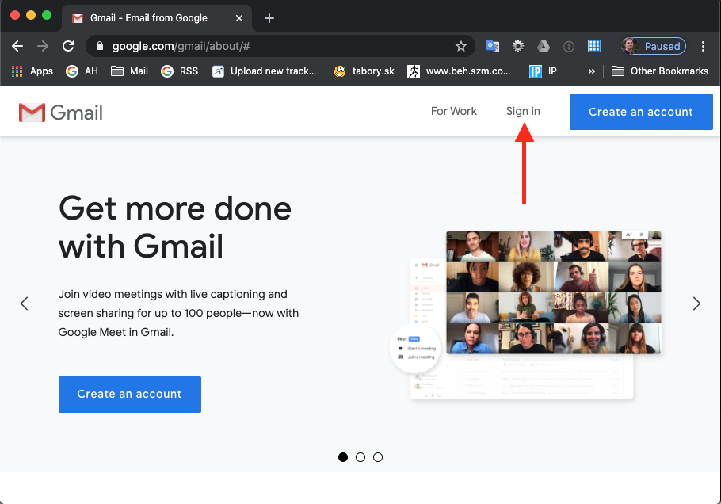
Task: Reload the page with the refresh icon
Action: pyautogui.click(x=68, y=46)
